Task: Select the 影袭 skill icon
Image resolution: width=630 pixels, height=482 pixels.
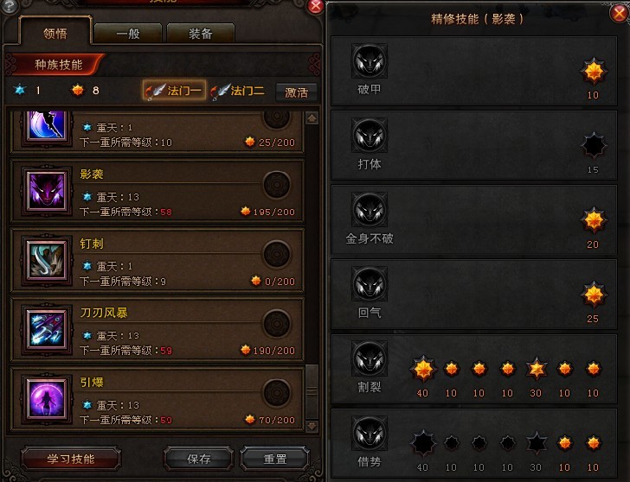Action: [x=47, y=191]
